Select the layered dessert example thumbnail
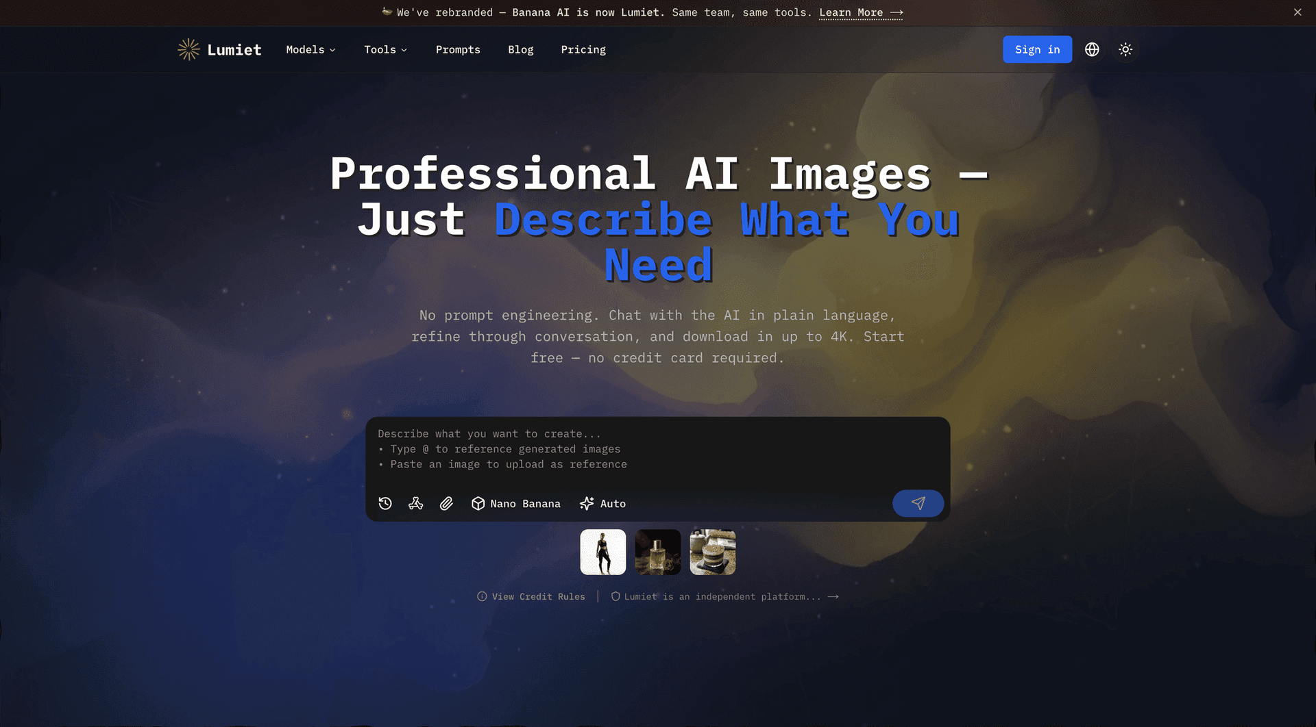Image resolution: width=1316 pixels, height=727 pixels. tap(713, 552)
